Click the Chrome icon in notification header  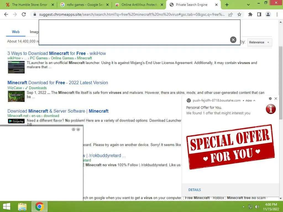189,100
